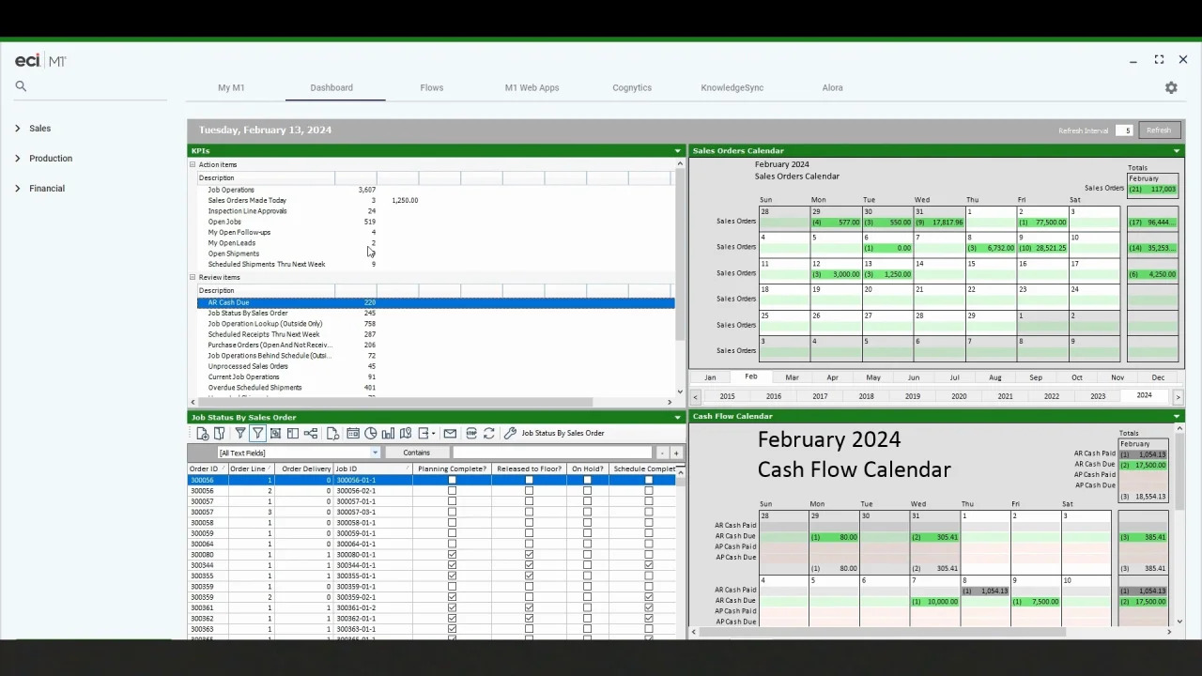Toggle the On Hold checkbox for order 300056
Viewport: 1202px width, 676px height.
coord(586,480)
